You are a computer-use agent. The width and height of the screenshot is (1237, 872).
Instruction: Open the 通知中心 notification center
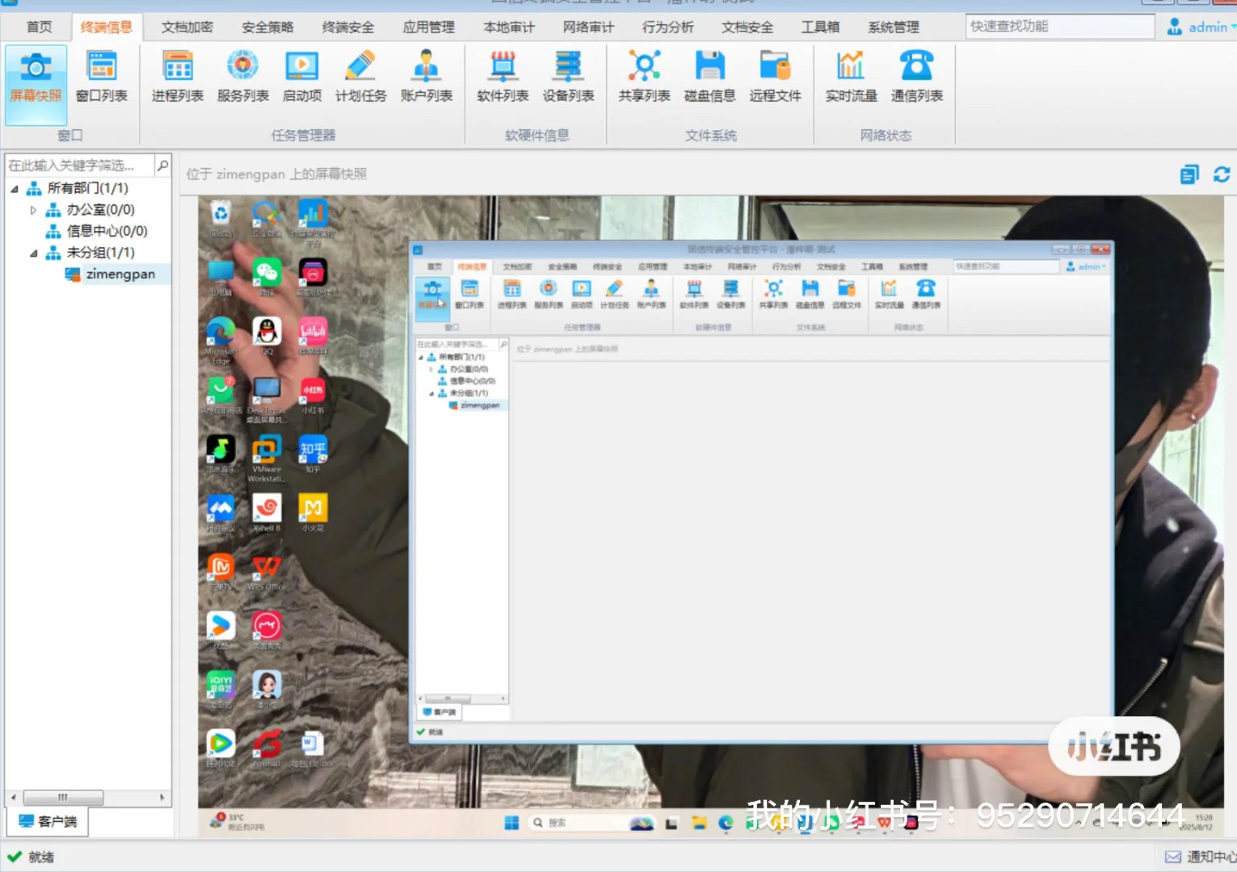(x=1201, y=857)
